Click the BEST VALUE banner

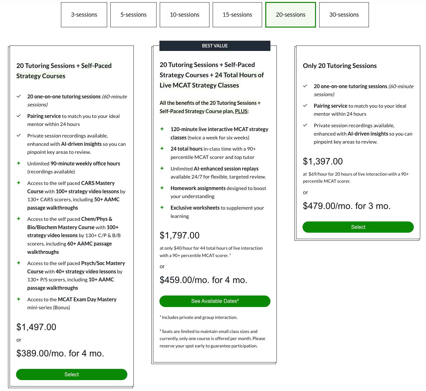point(215,46)
